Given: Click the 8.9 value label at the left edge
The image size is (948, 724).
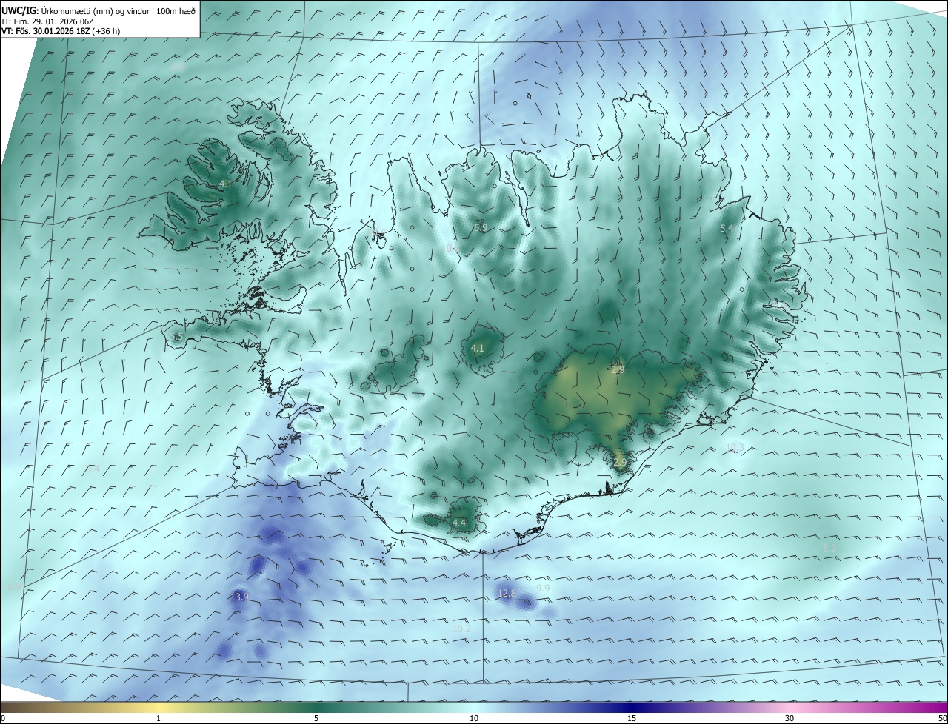Looking at the screenshot, I should (x=13, y=586).
